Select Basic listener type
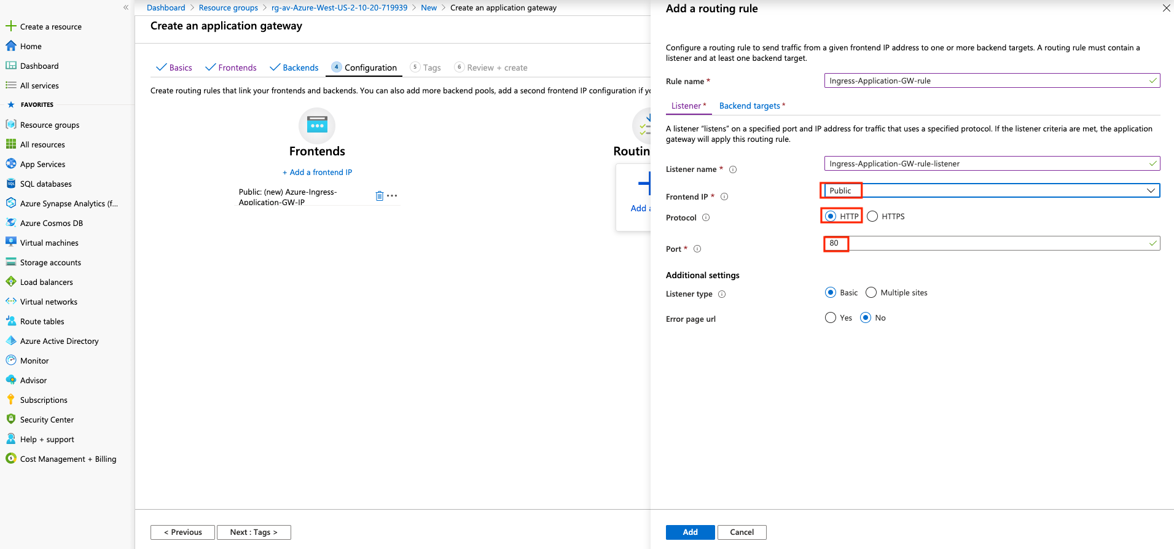1174x549 pixels. tap(831, 292)
